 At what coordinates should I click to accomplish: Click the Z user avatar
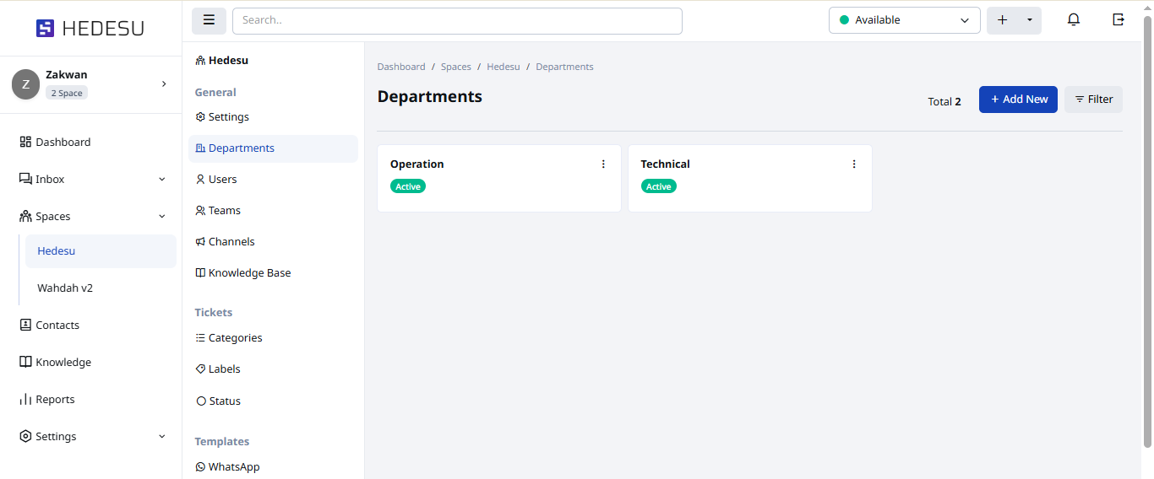[x=25, y=84]
